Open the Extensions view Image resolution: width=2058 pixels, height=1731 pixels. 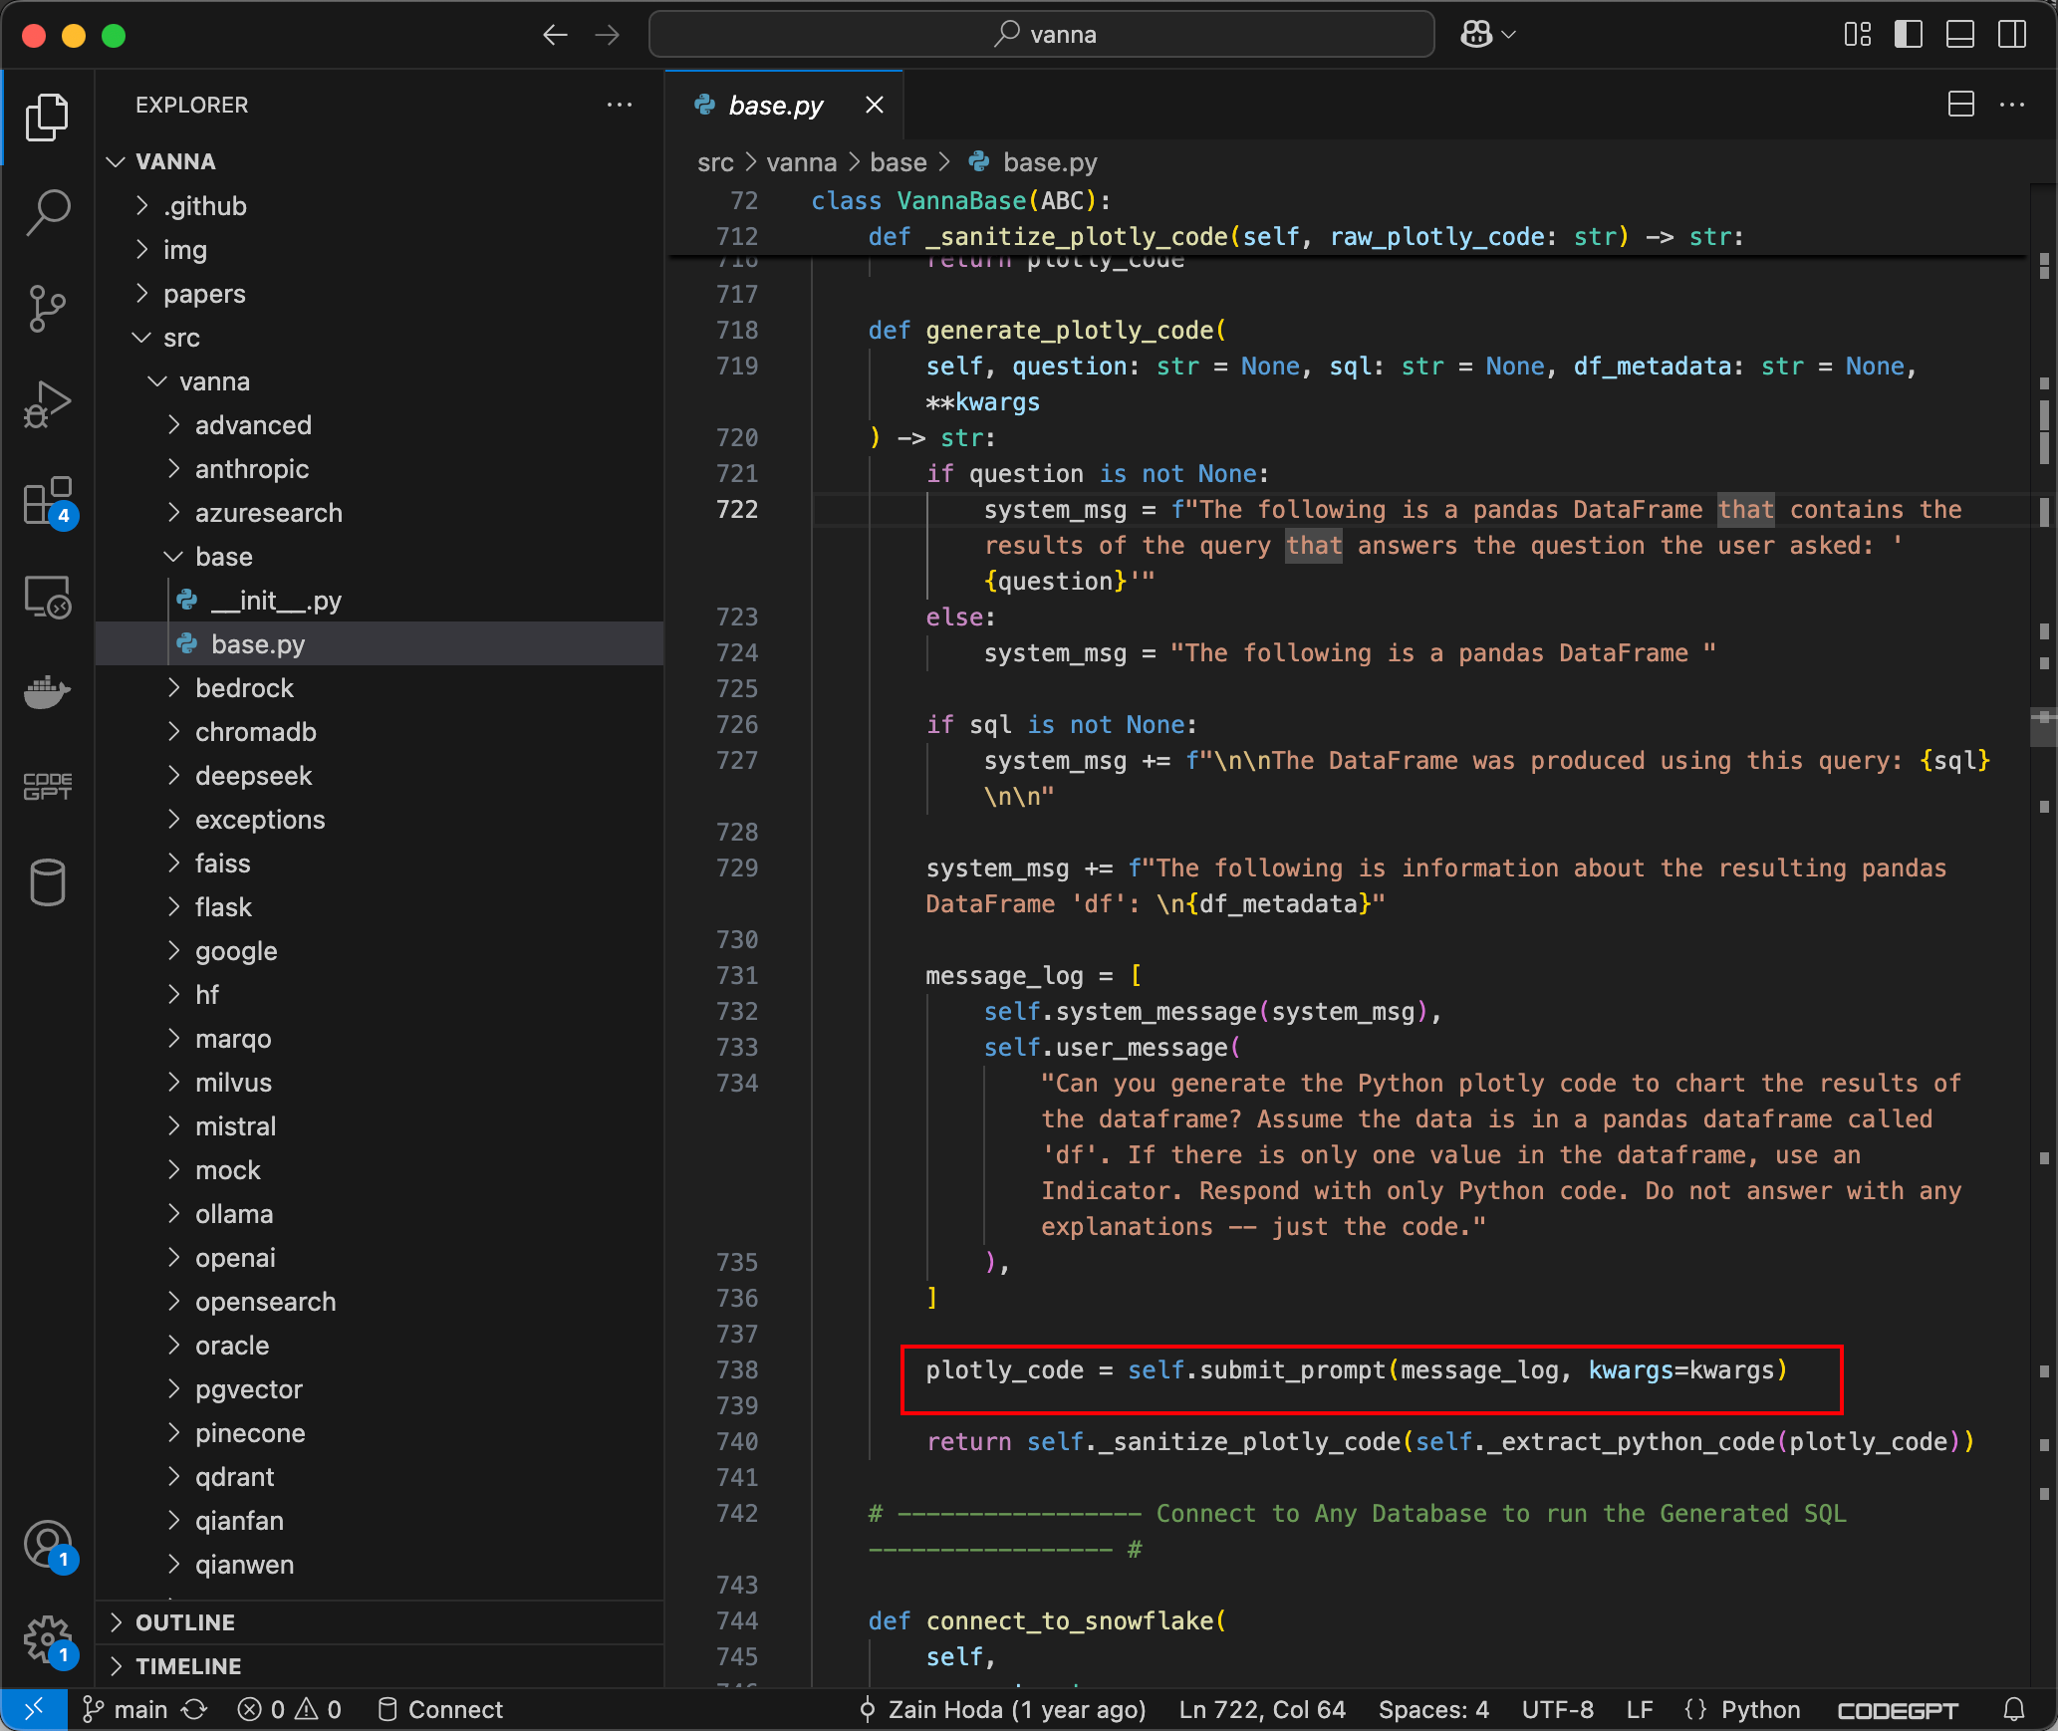47,500
